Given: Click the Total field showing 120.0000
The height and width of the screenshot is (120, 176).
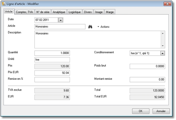Looking at the screenshot, I should point(147,91).
